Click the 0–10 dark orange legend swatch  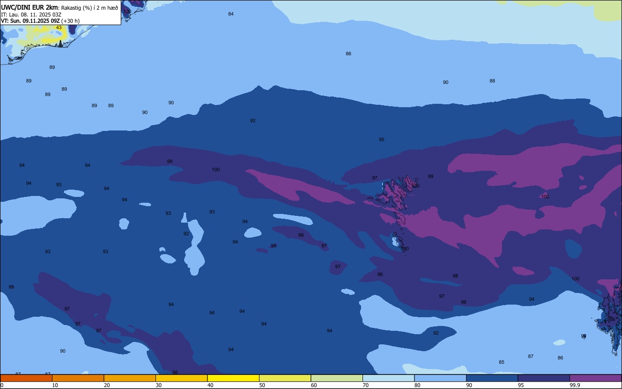point(26,378)
